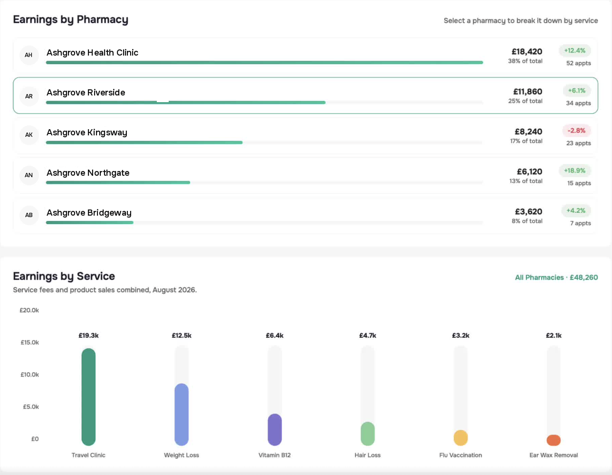Click the £11,860 earnings amount

coord(527,92)
